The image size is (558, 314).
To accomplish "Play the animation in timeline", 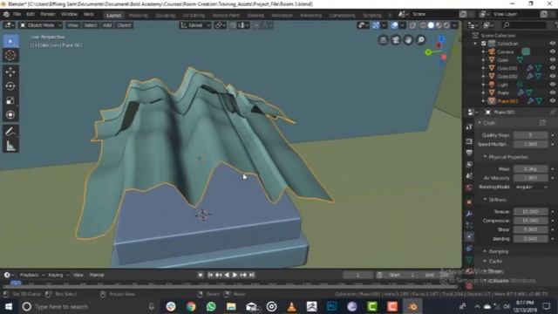I will click(235, 275).
